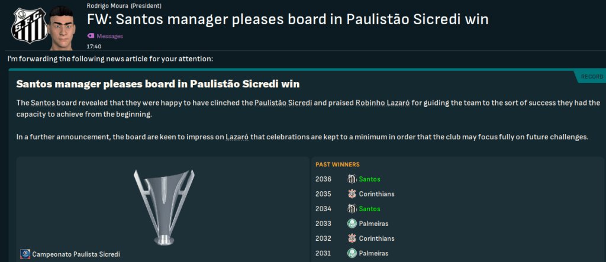Click the Santos crest for 2036 winner
The image size is (606, 262).
point(352,179)
